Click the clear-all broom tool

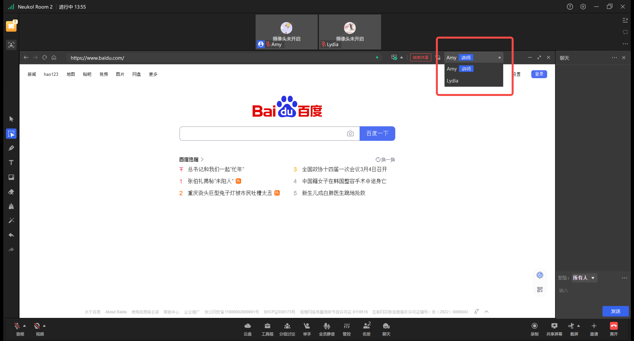(11, 206)
